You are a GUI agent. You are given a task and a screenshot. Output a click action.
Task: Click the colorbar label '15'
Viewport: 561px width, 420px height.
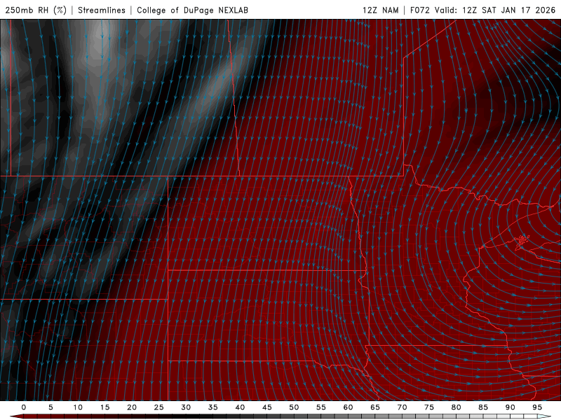point(104,407)
